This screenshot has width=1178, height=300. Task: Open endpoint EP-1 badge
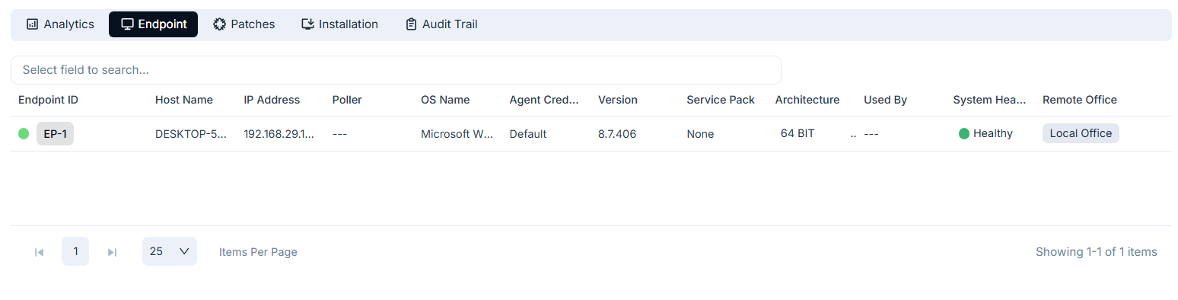pos(55,134)
